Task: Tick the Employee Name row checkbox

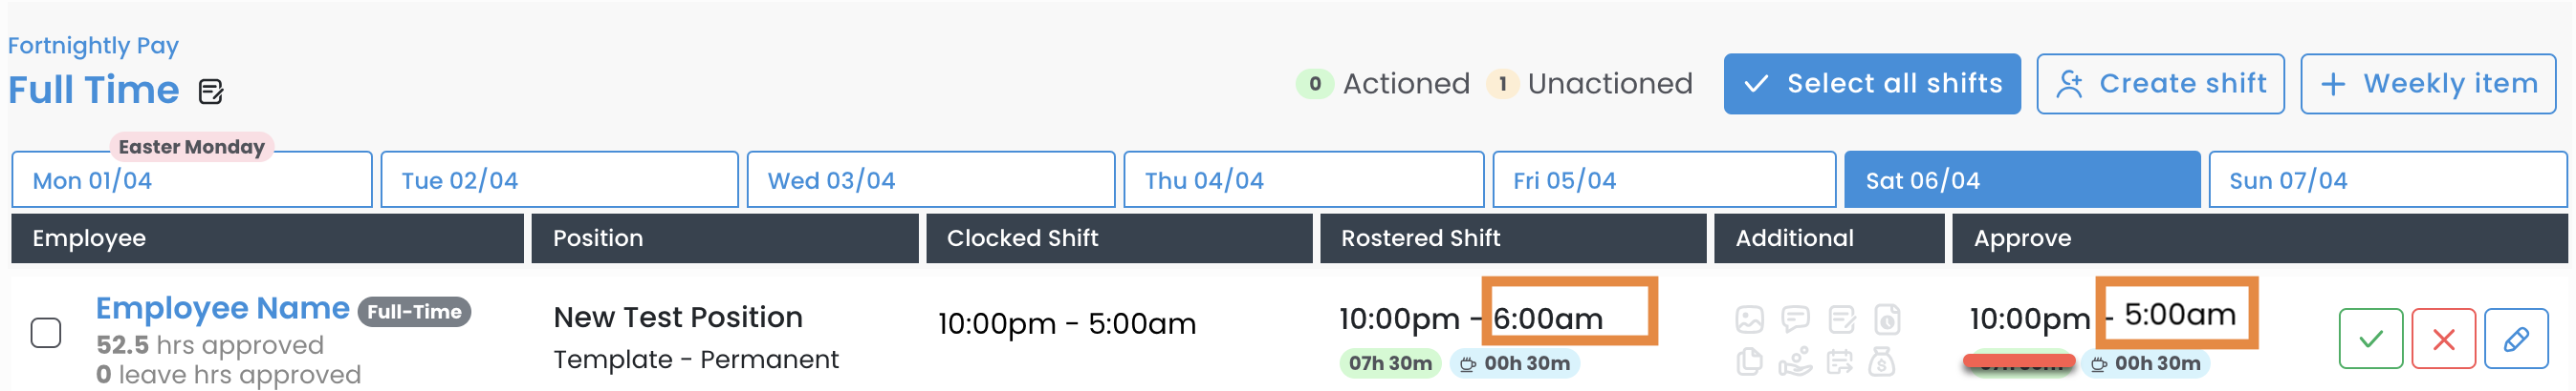Action: 46,332
